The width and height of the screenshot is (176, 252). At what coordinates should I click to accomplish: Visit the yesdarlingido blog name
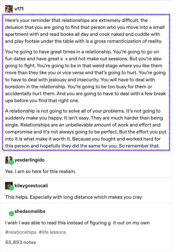(29, 160)
